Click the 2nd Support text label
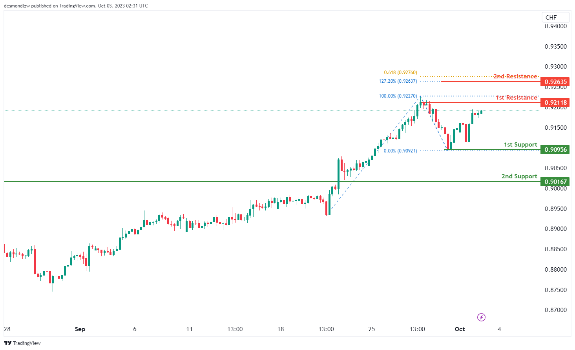Screen dimensions: 575x350 coord(519,176)
